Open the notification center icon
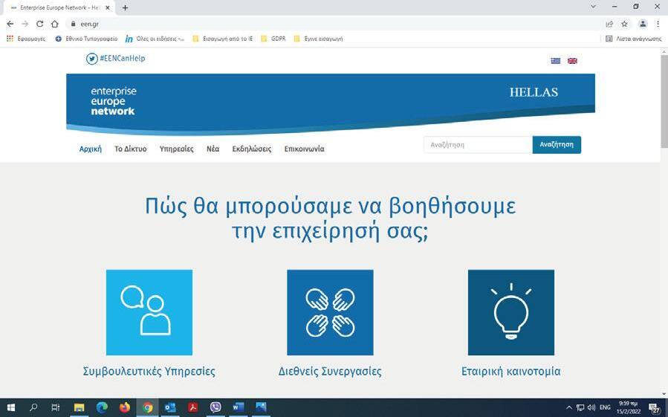Screen dimensions: 668x417 point(655,407)
